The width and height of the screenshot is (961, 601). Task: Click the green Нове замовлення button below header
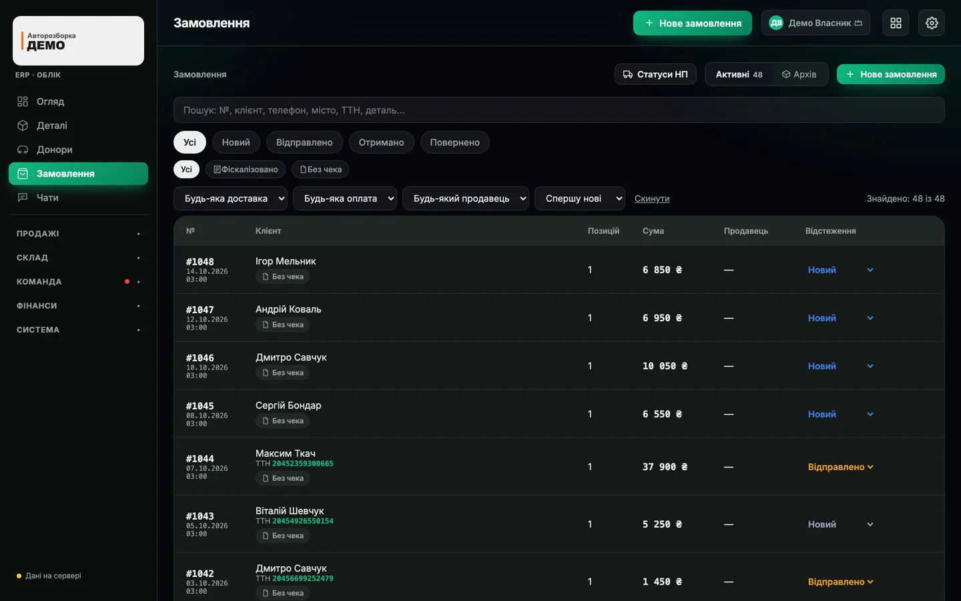[x=891, y=74]
